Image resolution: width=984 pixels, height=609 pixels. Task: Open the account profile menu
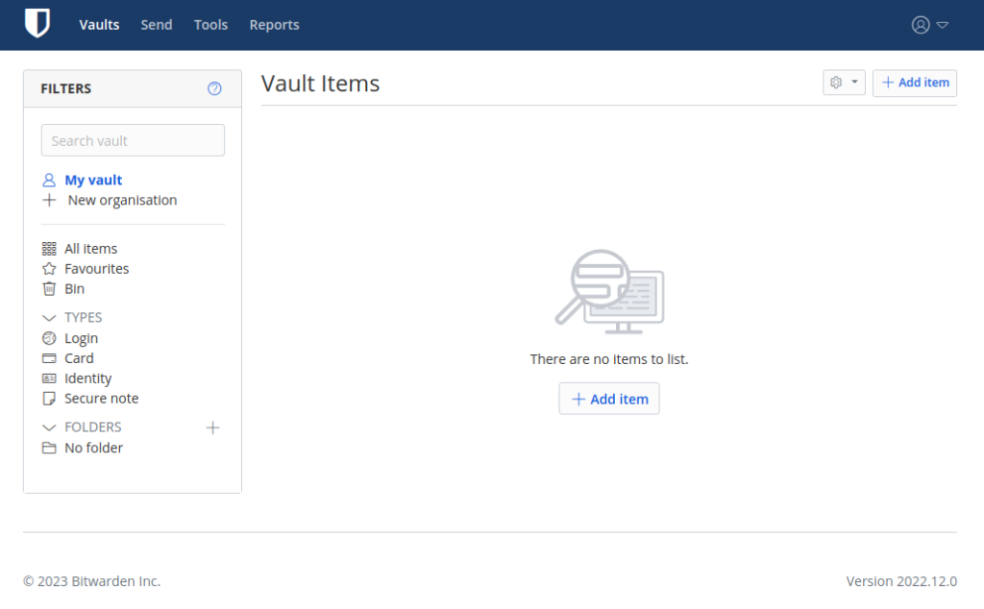(929, 24)
